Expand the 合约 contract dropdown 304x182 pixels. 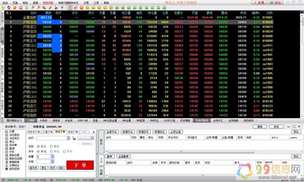click(68, 138)
